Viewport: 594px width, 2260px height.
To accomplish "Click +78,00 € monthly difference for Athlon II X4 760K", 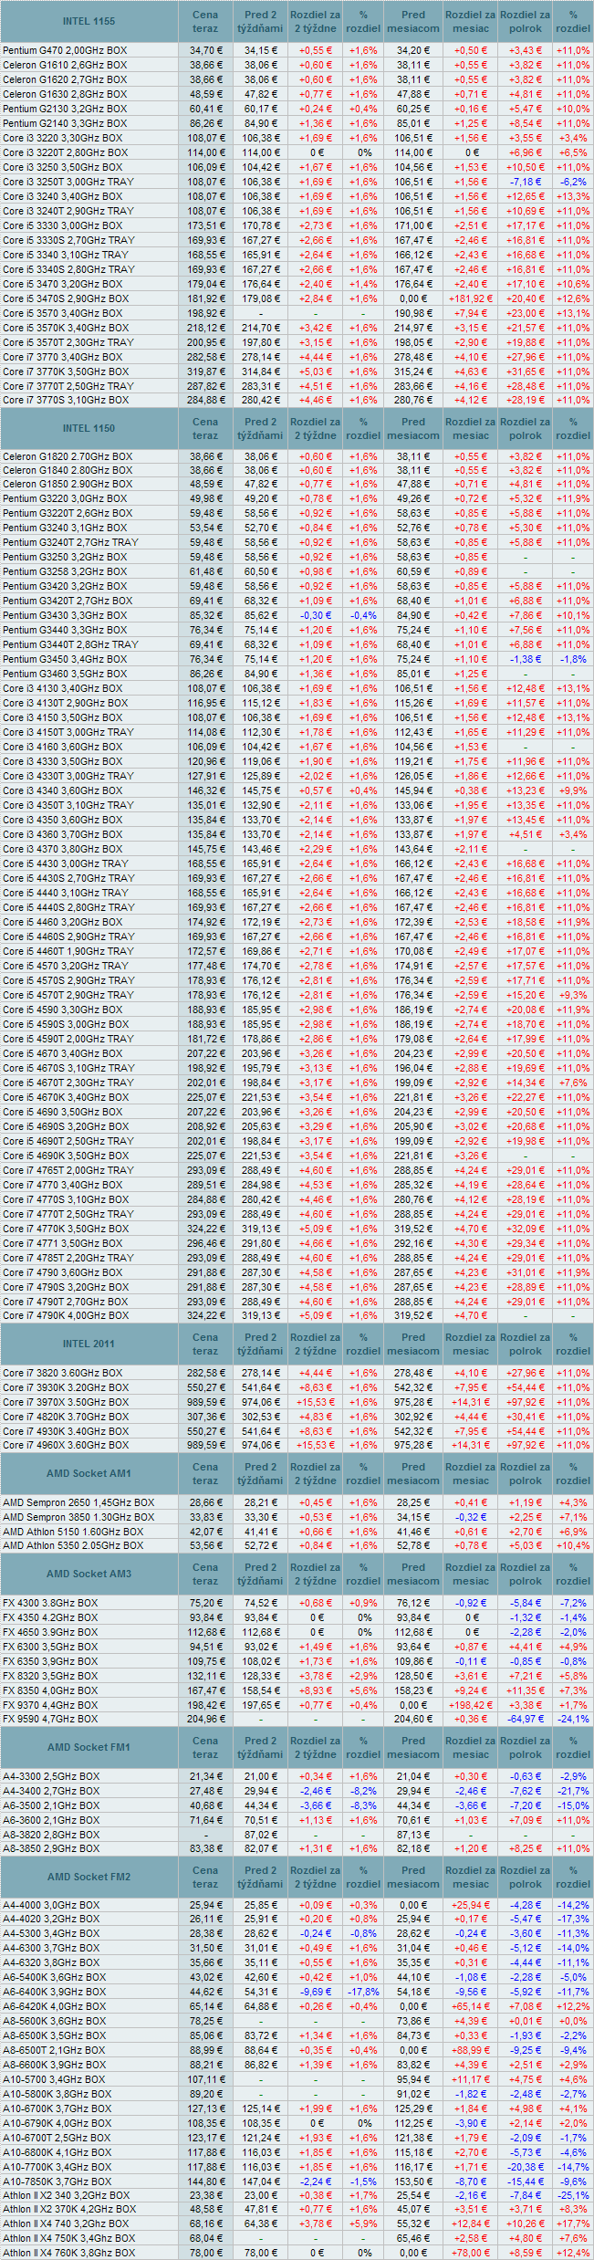I will point(471,2253).
